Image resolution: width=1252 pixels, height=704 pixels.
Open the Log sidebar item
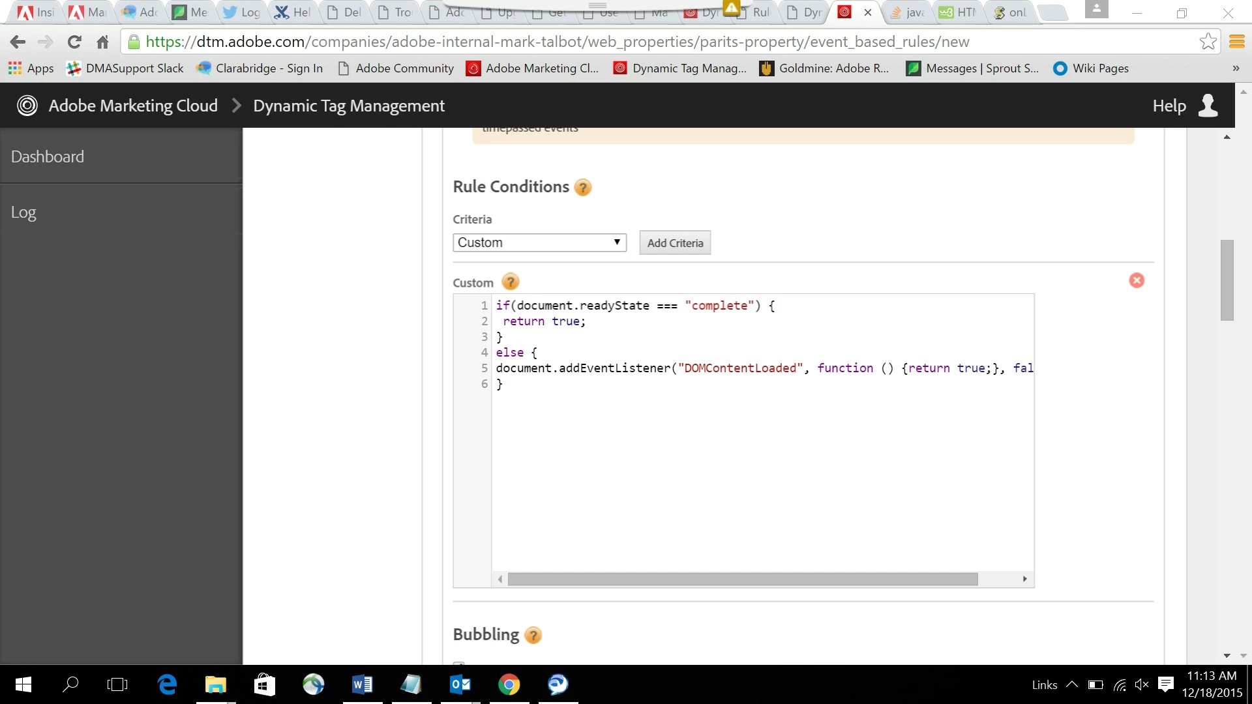click(23, 213)
